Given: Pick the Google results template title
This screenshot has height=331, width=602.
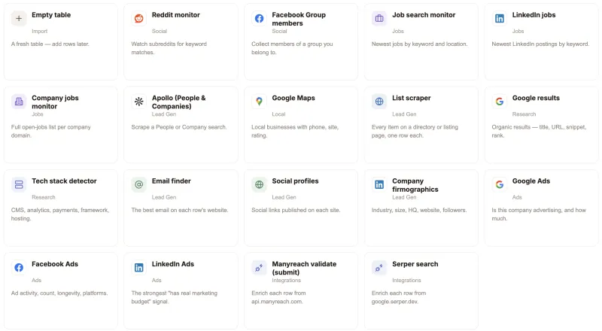Looking at the screenshot, I should pos(536,98).
